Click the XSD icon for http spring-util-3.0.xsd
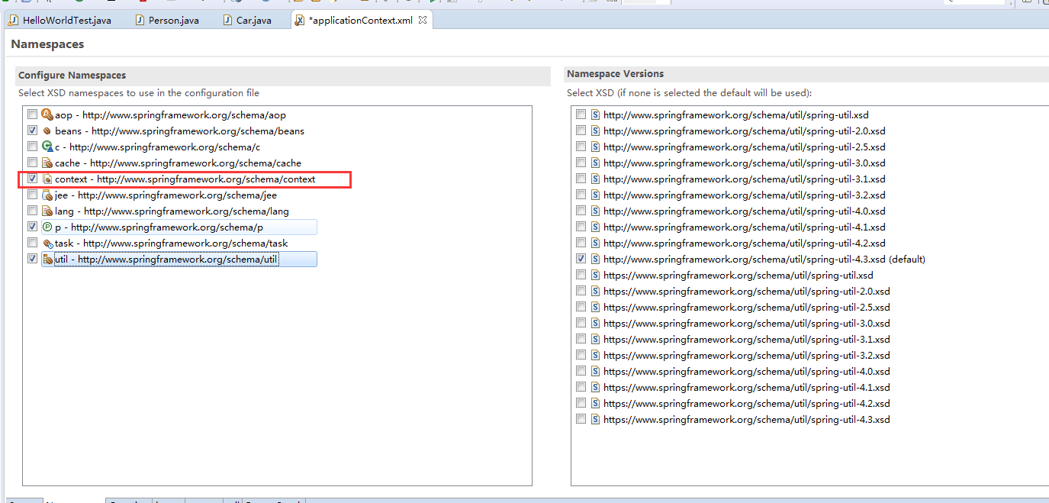 [595, 163]
